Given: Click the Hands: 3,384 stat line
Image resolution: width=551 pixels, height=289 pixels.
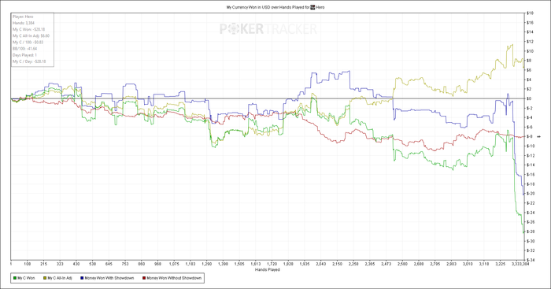Looking at the screenshot, I should click(x=24, y=23).
